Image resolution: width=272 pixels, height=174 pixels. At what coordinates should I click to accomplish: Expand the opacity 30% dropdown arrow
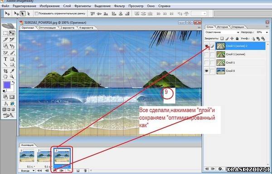(x=267, y=33)
